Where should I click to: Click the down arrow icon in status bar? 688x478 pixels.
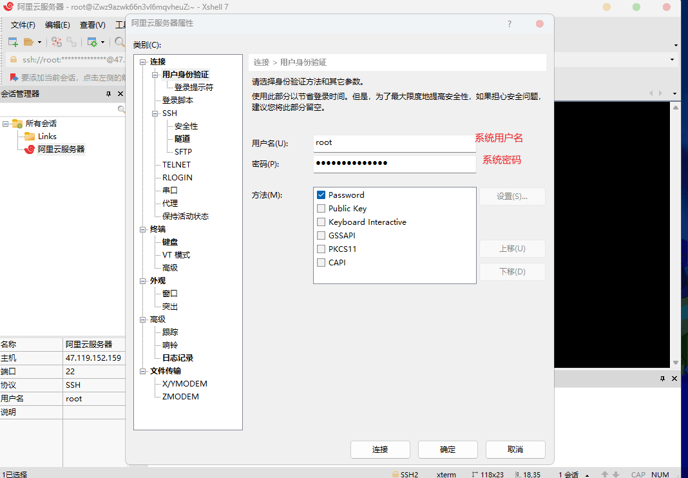tap(616, 475)
